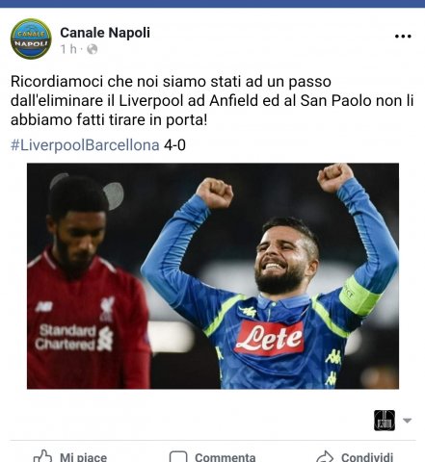Click the post text about Liverpool
The width and height of the screenshot is (425, 462).
212,101
